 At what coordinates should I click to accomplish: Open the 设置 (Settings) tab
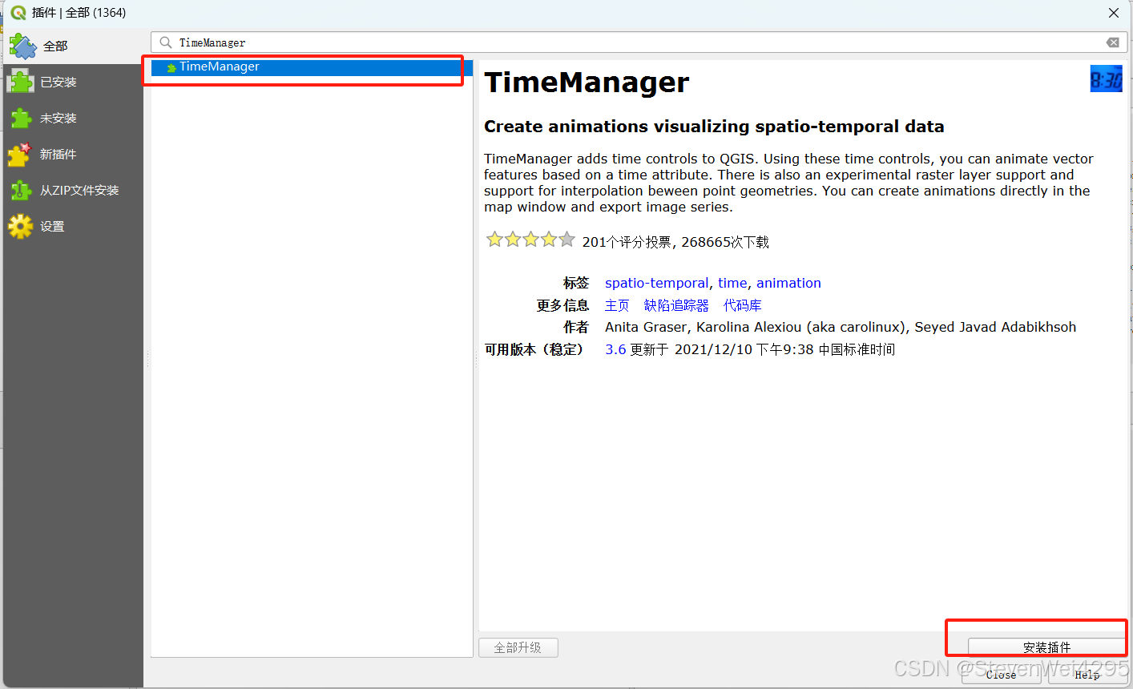(x=72, y=226)
